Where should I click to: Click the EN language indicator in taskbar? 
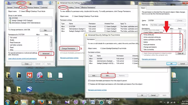(x=161, y=102)
